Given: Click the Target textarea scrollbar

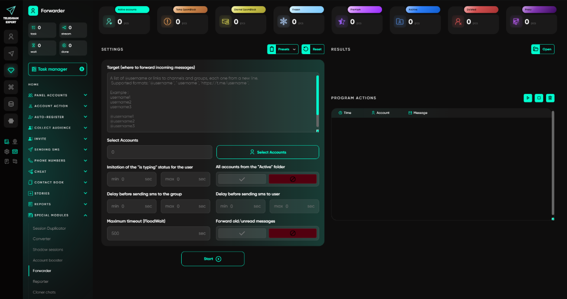Looking at the screenshot, I should [x=317, y=95].
